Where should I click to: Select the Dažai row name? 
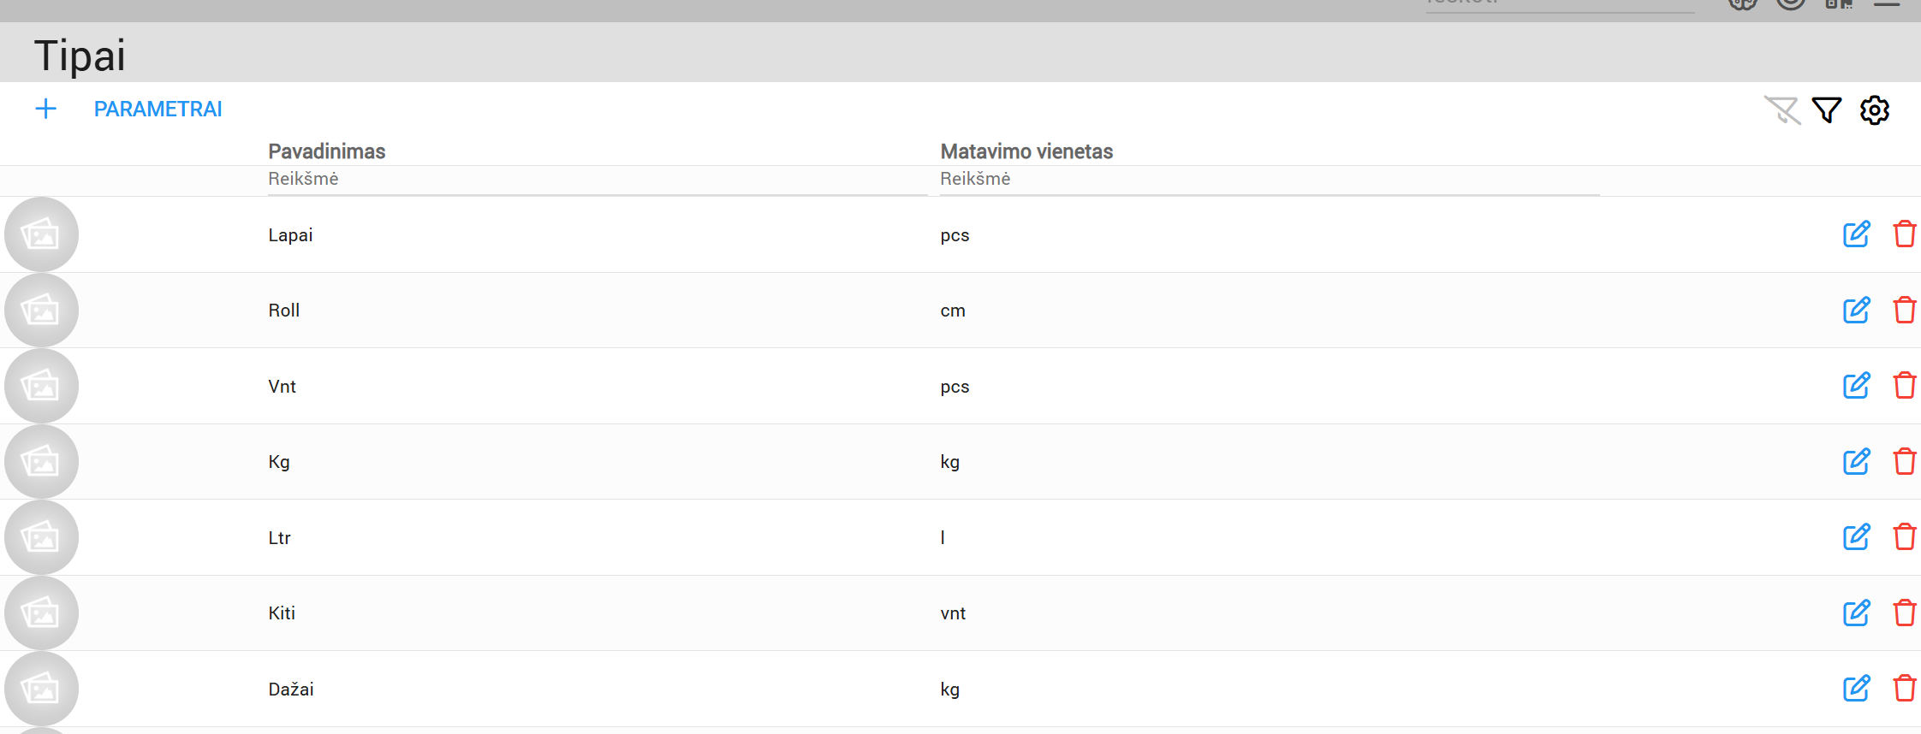(x=291, y=690)
